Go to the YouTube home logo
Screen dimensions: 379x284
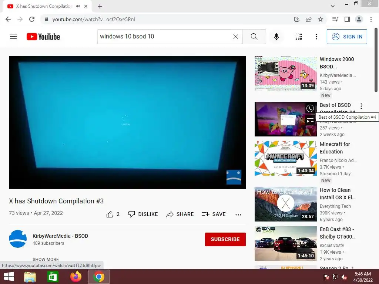point(43,37)
